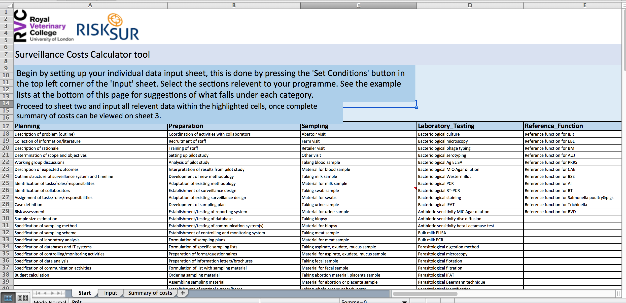Image resolution: width=626 pixels, height=303 pixels.
Task: Select cell 'Setting up pilot study'
Action: click(234, 155)
